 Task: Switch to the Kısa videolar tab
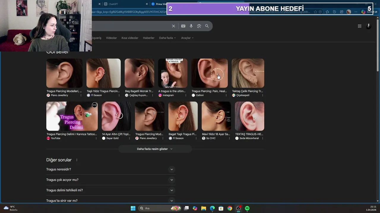130,38
